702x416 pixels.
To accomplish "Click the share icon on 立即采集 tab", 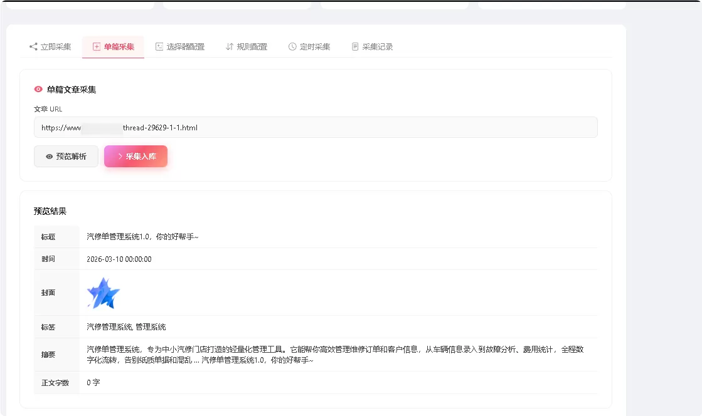I will point(32,46).
